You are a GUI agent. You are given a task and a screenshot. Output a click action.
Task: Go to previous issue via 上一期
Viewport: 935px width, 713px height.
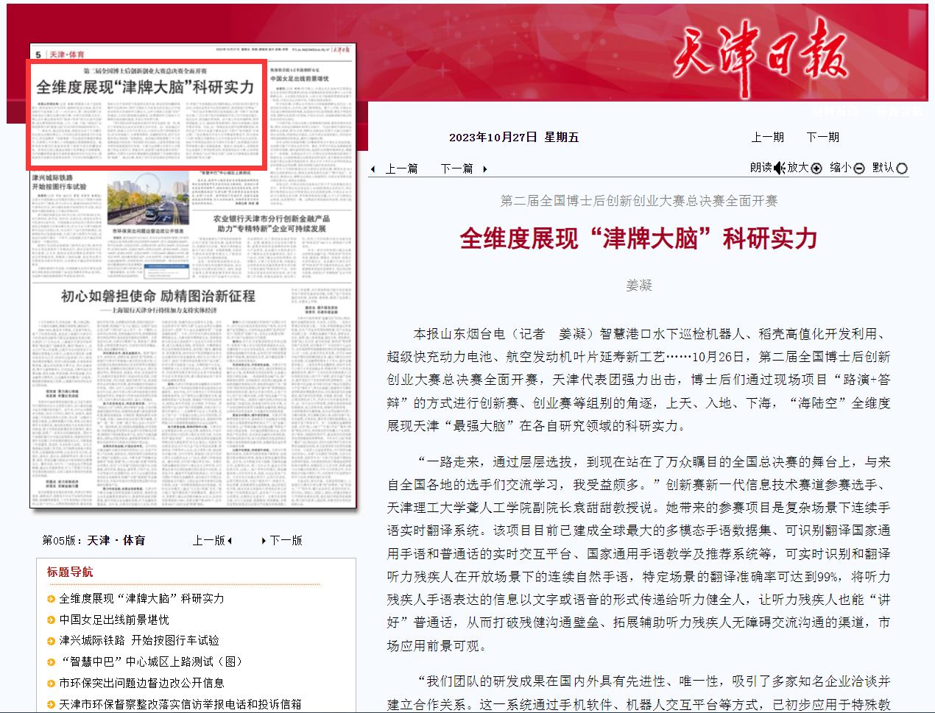pos(767,138)
